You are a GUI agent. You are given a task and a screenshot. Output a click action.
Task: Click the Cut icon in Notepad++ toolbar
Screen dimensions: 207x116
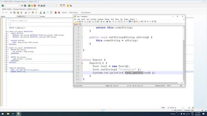click(93, 22)
